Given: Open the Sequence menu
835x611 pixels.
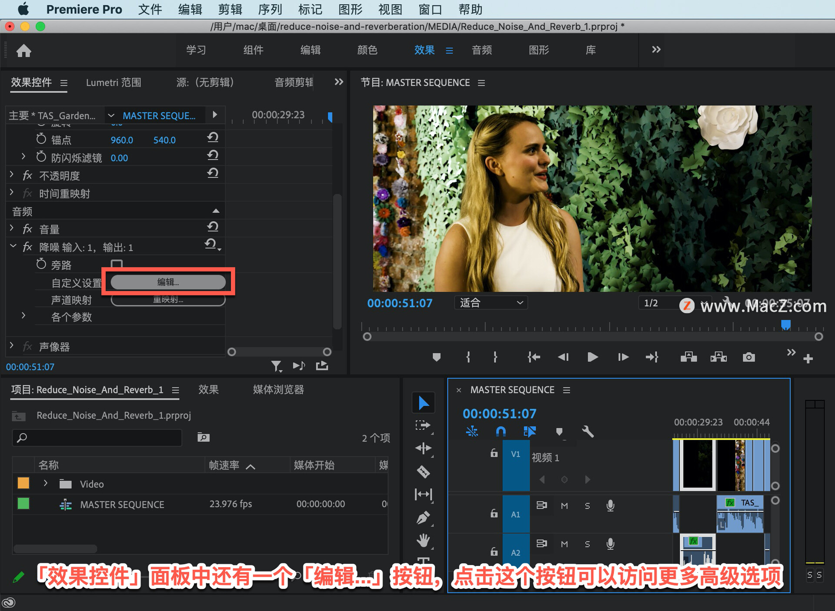Looking at the screenshot, I should click(270, 9).
